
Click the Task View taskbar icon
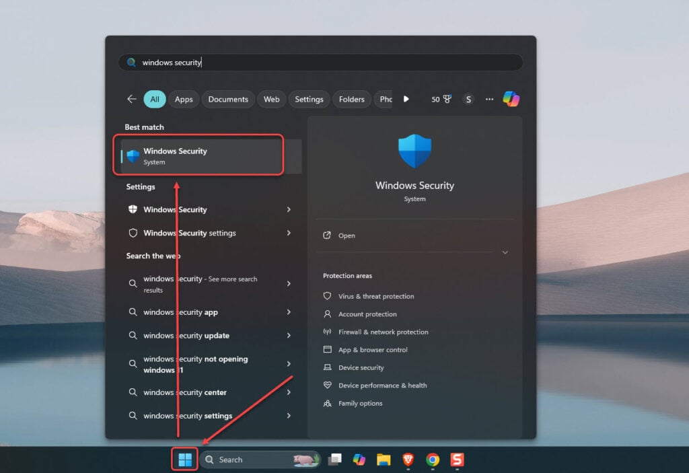tap(334, 460)
